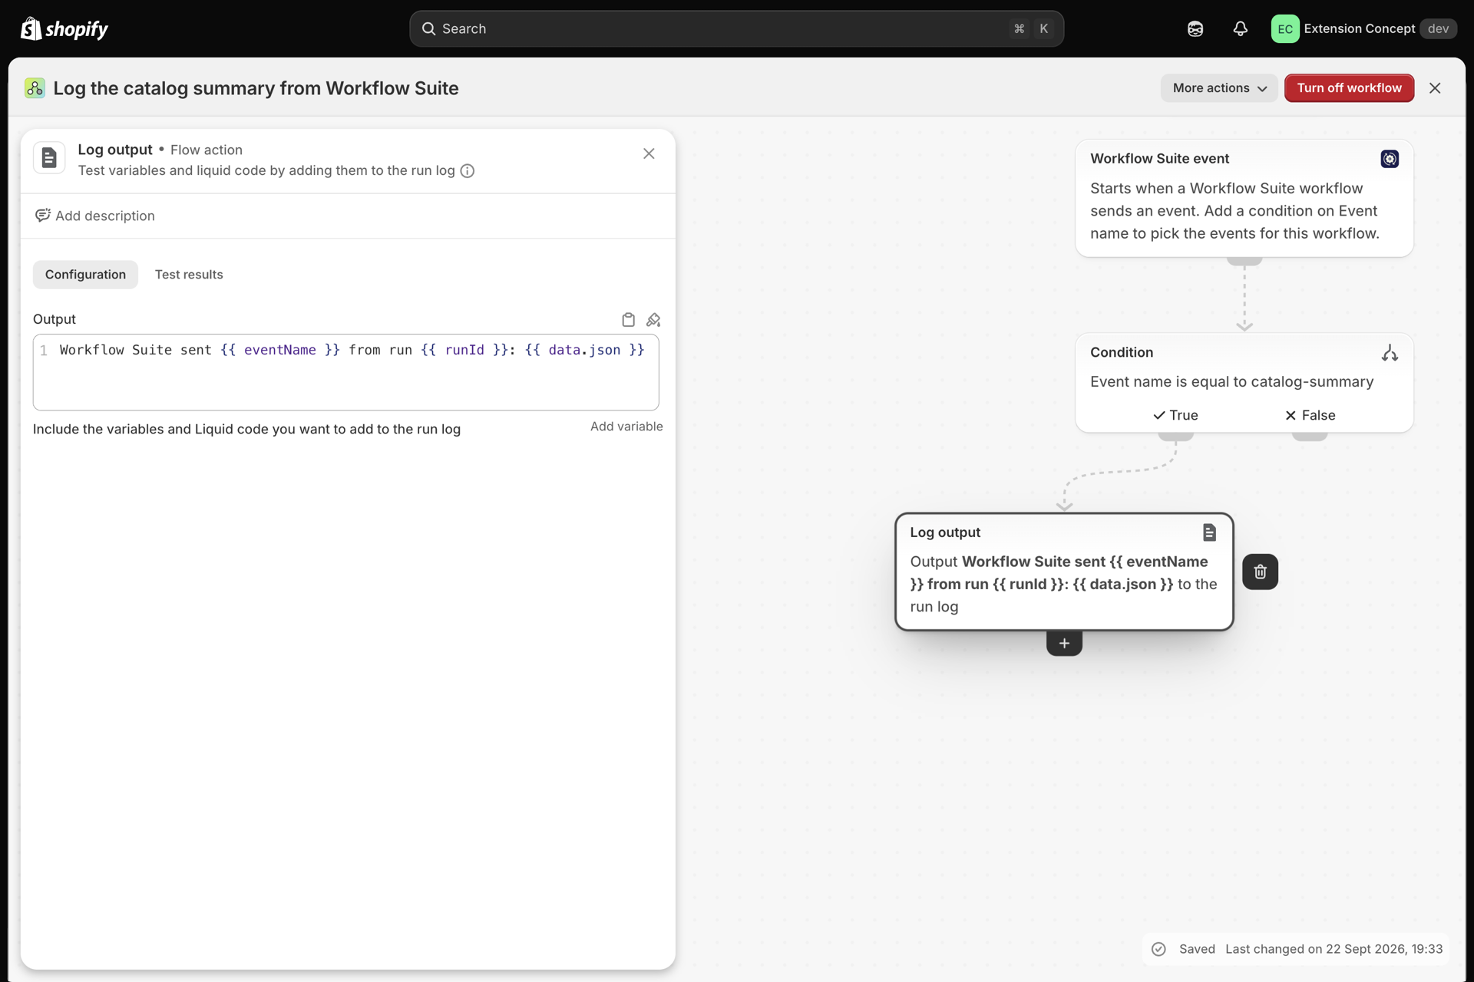
Task: Click the Workflow Suite event app icon
Action: point(1390,159)
